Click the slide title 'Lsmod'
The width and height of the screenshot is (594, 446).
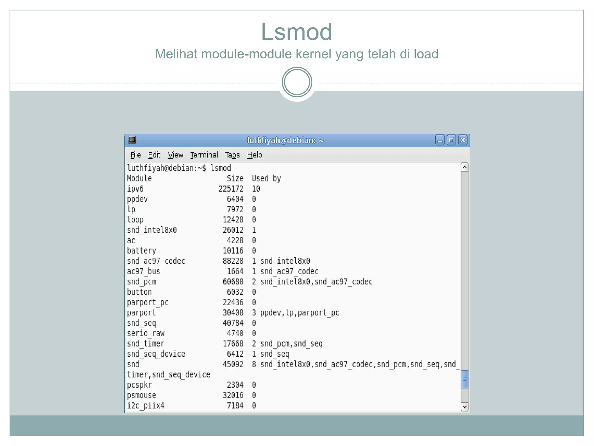(x=296, y=31)
